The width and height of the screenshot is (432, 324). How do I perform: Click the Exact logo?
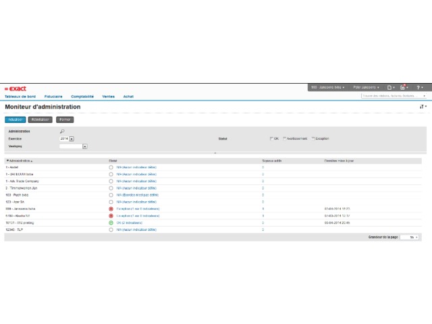coord(16,88)
